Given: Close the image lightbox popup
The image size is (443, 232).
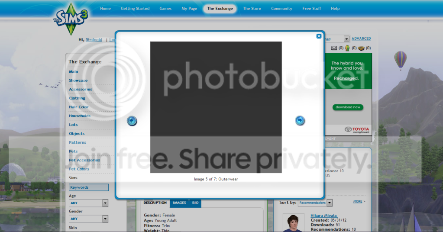Looking at the screenshot, I should coord(319,36).
